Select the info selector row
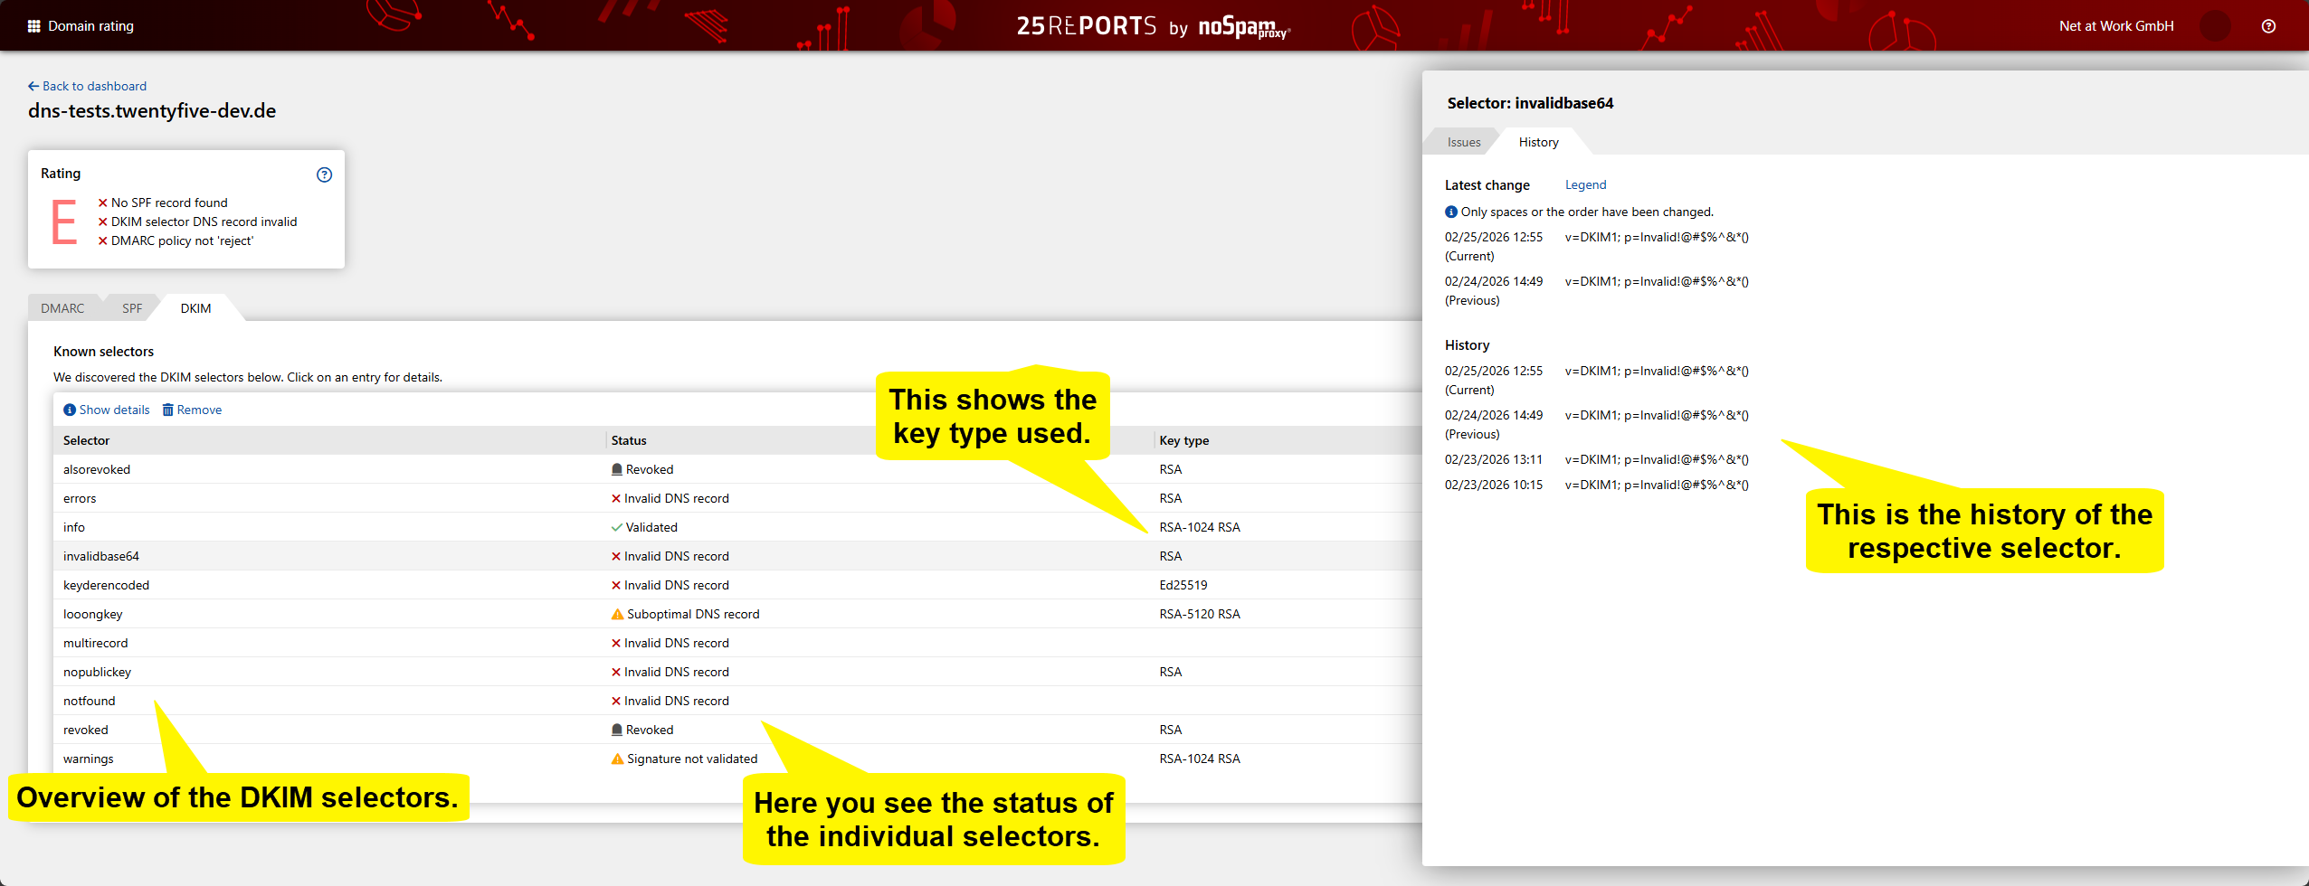This screenshot has width=2309, height=886. point(74,527)
